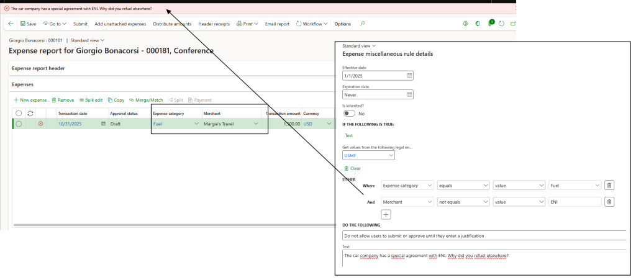Click the New expense button

point(30,99)
